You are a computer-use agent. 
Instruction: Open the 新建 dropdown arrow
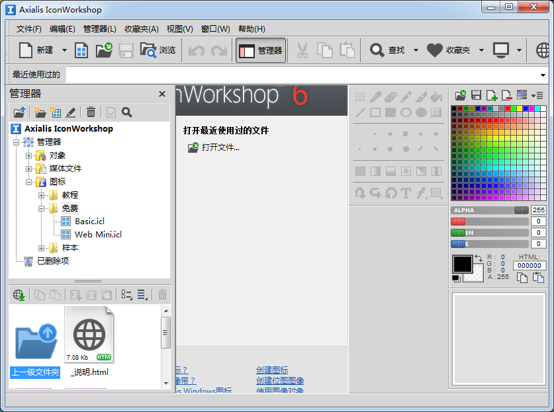64,50
